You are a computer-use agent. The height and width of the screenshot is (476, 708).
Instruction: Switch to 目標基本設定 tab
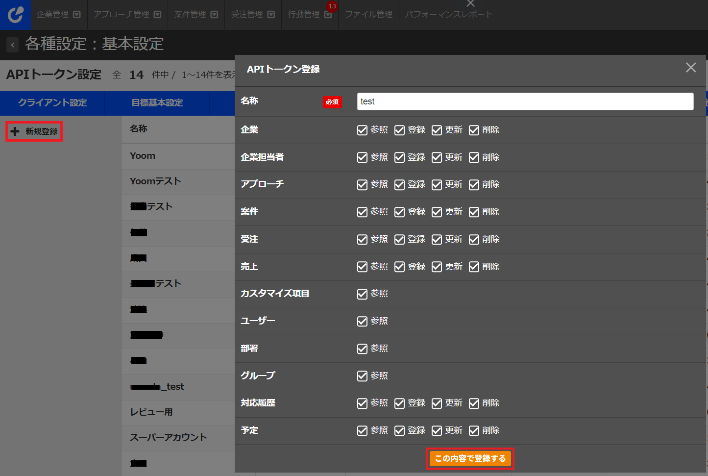tap(157, 103)
